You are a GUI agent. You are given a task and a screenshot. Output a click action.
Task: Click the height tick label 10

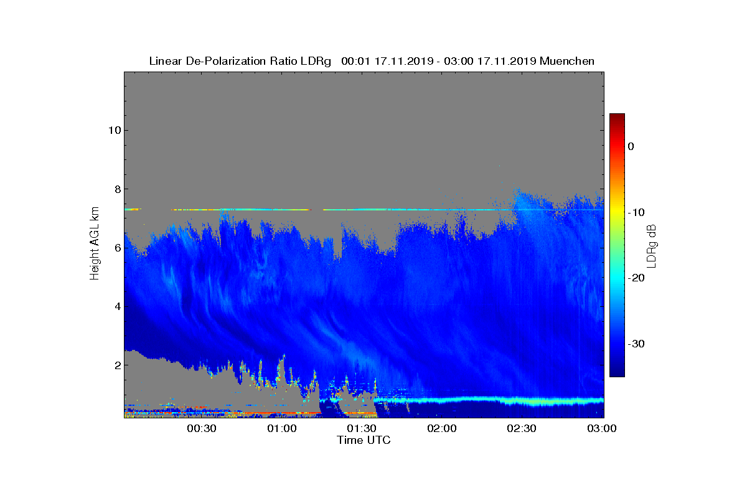[114, 130]
